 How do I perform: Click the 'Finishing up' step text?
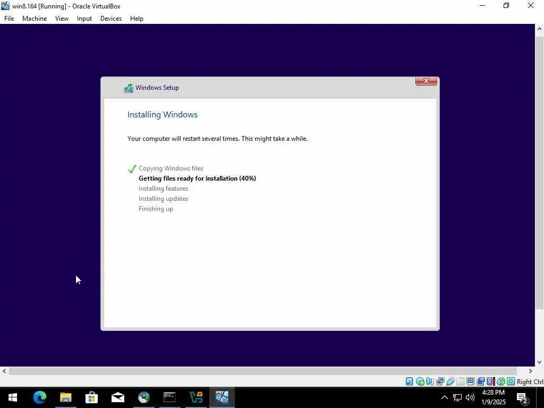click(156, 209)
